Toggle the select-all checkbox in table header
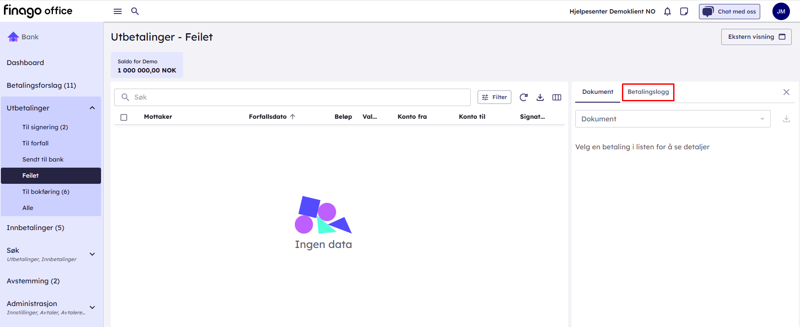800x327 pixels. [124, 117]
